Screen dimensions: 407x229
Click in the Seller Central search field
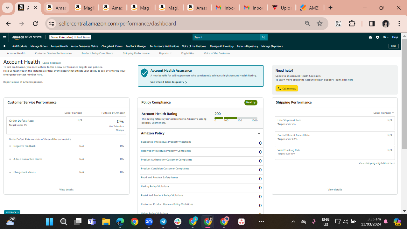coord(226,37)
